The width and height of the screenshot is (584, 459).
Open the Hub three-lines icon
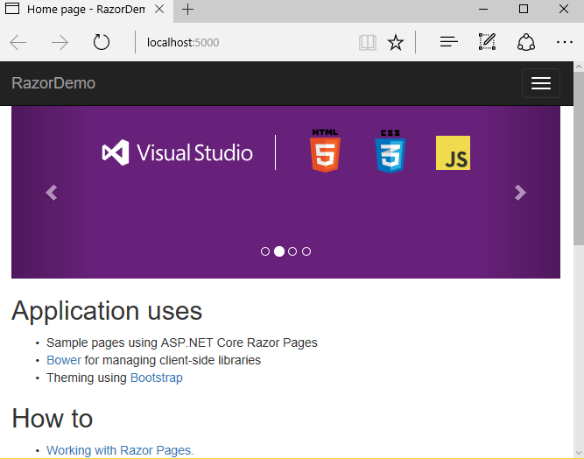coord(448,42)
